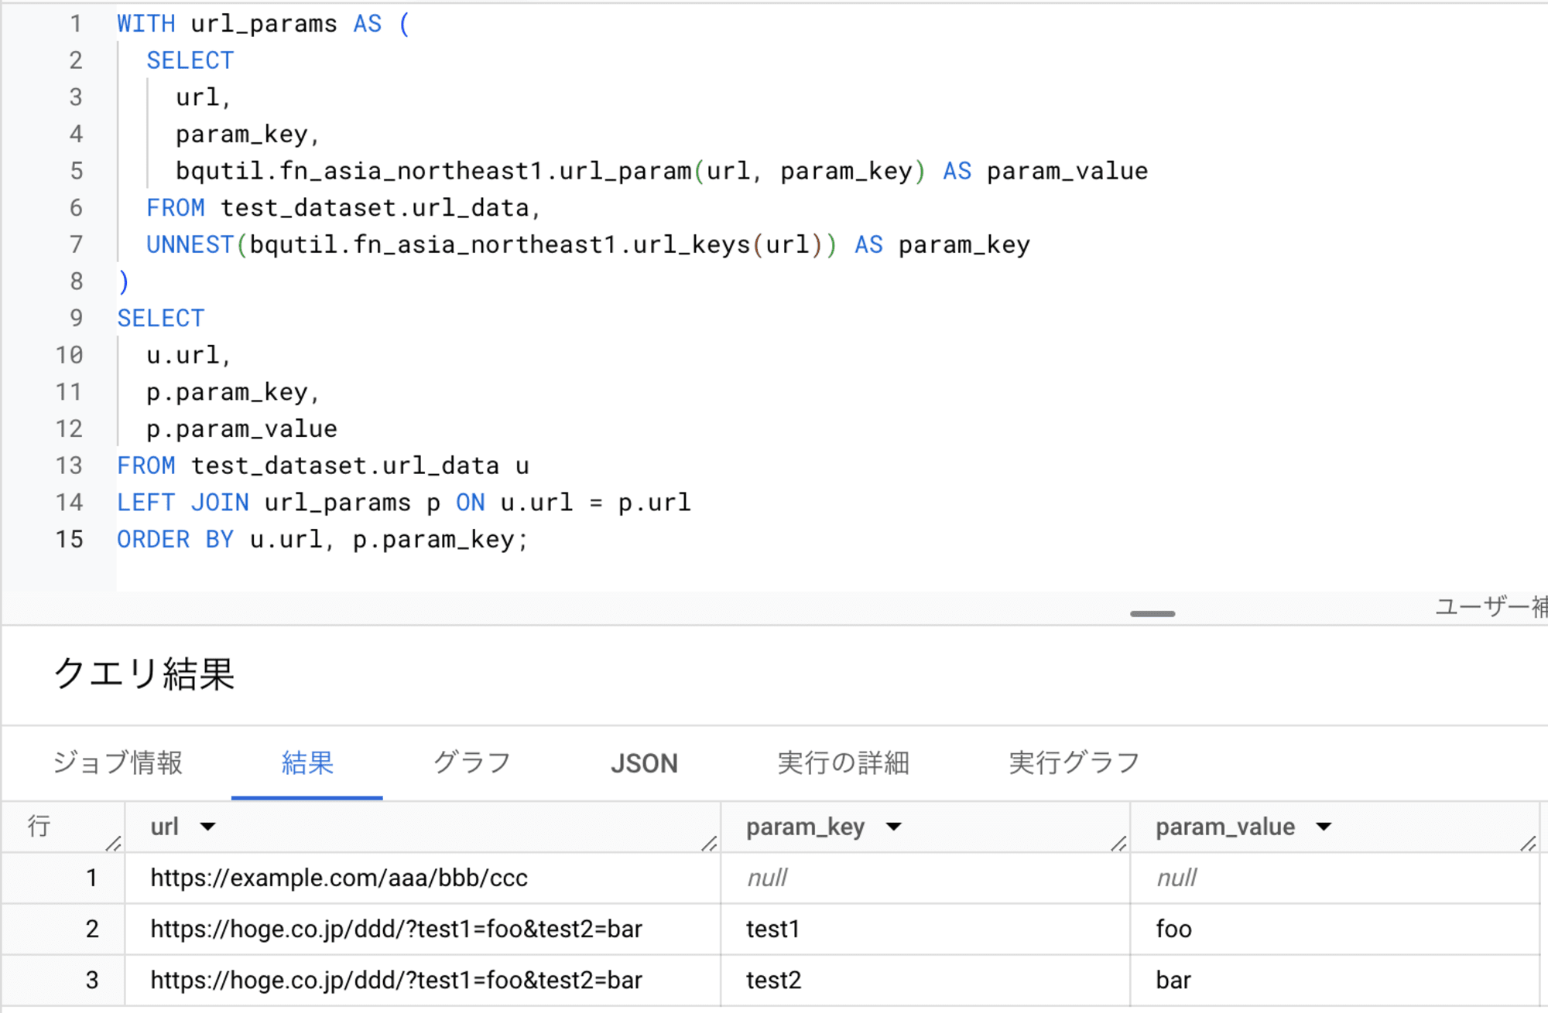
Task: Grab the 行 column resize handle
Action: 113,843
